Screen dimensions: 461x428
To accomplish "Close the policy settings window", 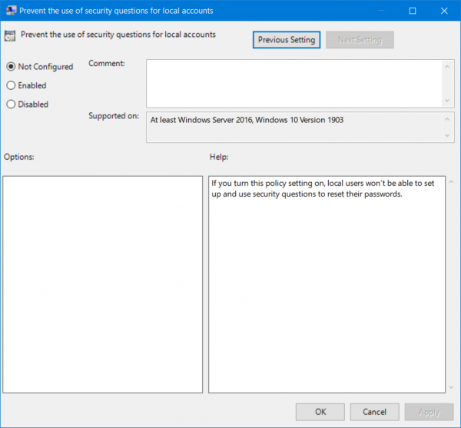I will click(x=444, y=11).
